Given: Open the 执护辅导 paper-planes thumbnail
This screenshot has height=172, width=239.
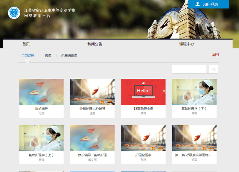Looking at the screenshot, I should (41, 92).
